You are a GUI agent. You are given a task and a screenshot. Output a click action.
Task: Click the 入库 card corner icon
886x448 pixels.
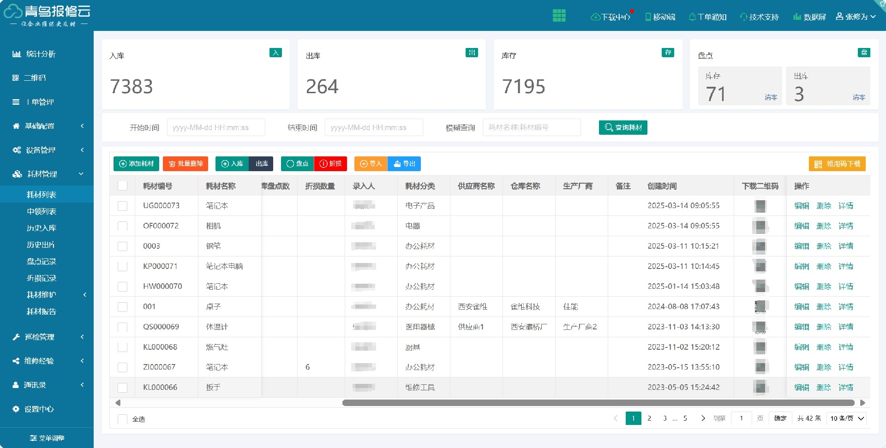pos(275,53)
